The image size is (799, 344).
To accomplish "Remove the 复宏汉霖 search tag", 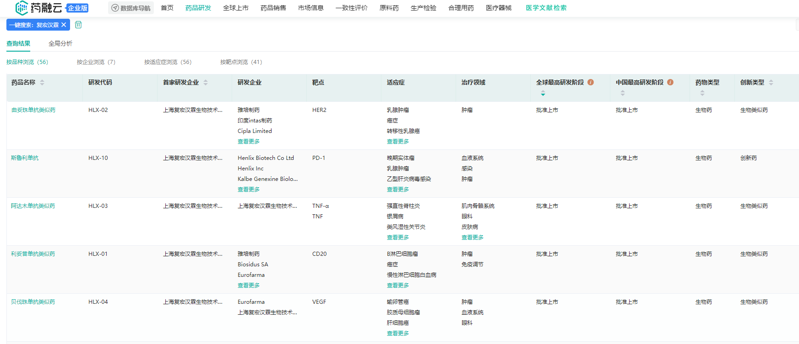I will (64, 25).
